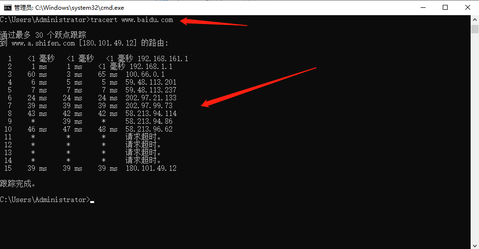Click hop 2 address 192.168.1.1
479x249 pixels.
151,67
